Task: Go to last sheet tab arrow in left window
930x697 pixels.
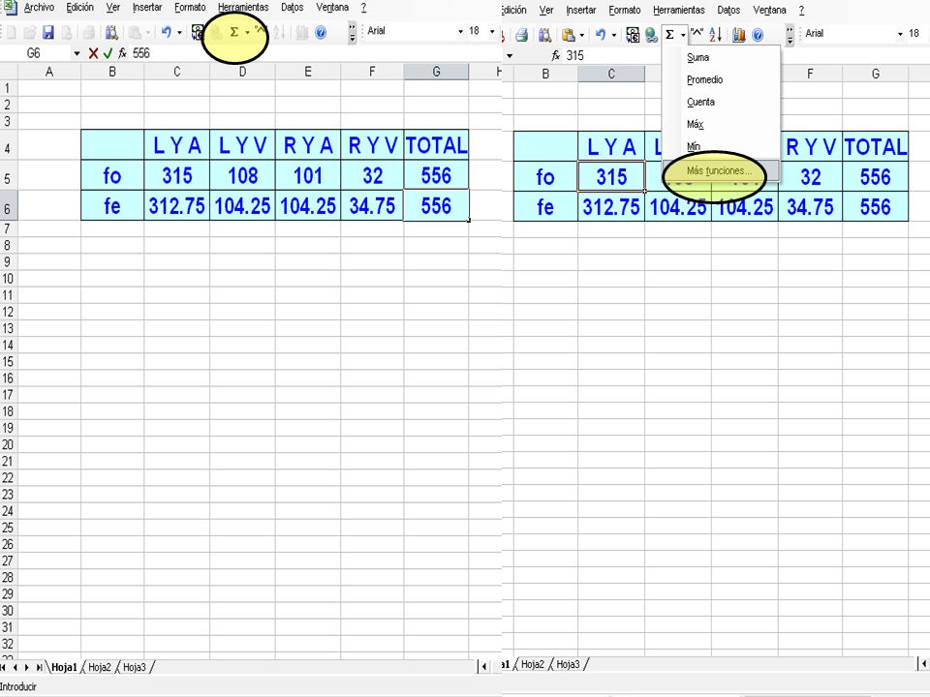Action: pyautogui.click(x=39, y=667)
